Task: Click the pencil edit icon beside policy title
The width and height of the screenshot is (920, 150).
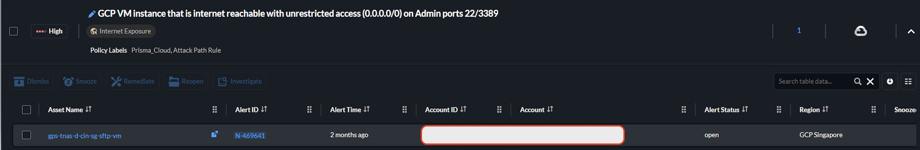Action: 92,14
